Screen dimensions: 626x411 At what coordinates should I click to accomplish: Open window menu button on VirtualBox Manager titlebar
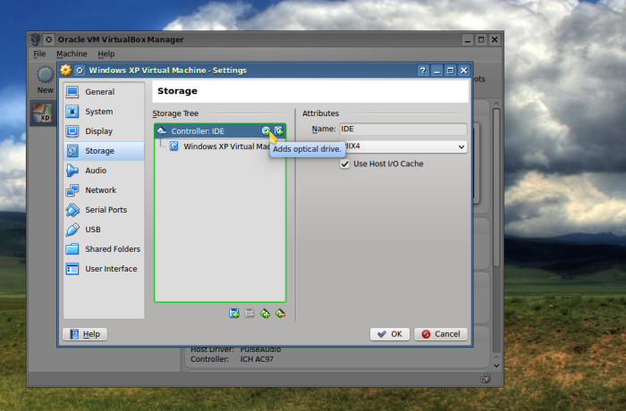(48, 39)
